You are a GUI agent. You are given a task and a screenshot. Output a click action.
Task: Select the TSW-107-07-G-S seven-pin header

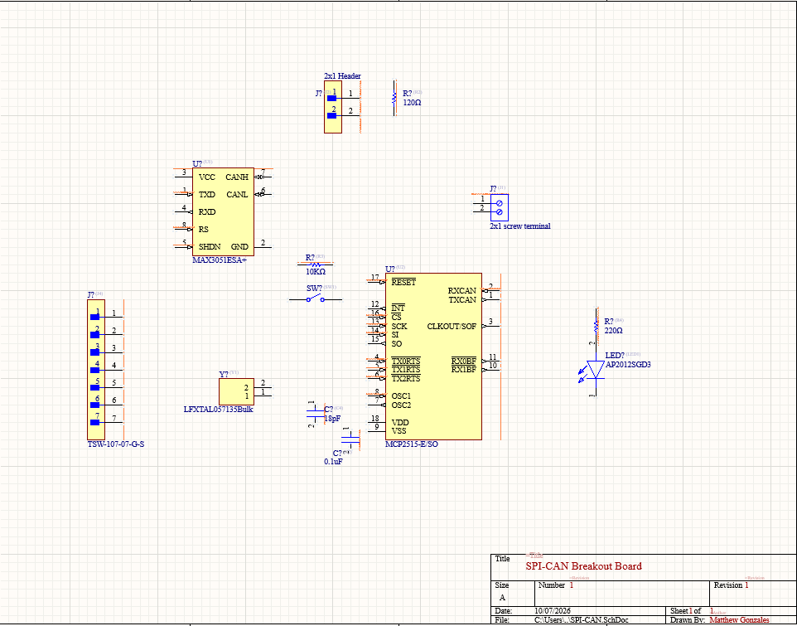(x=96, y=370)
